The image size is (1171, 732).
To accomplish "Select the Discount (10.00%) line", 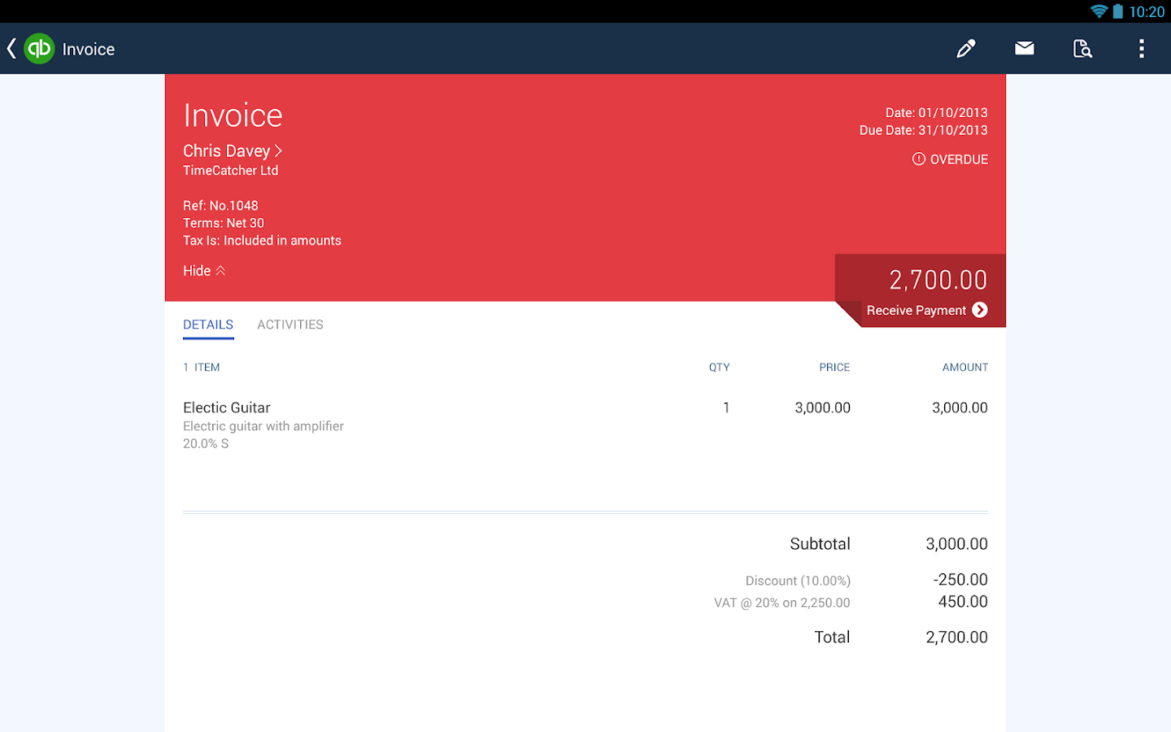I will click(798, 580).
